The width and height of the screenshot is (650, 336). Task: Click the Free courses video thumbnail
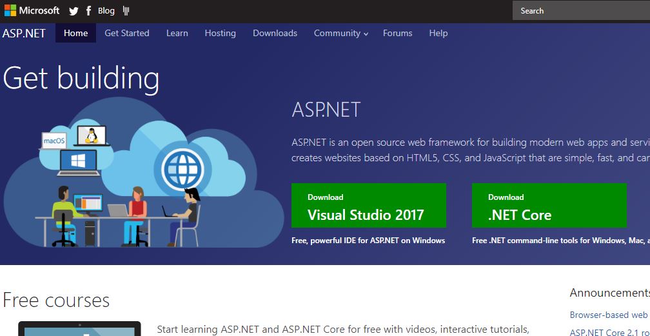pos(79,328)
